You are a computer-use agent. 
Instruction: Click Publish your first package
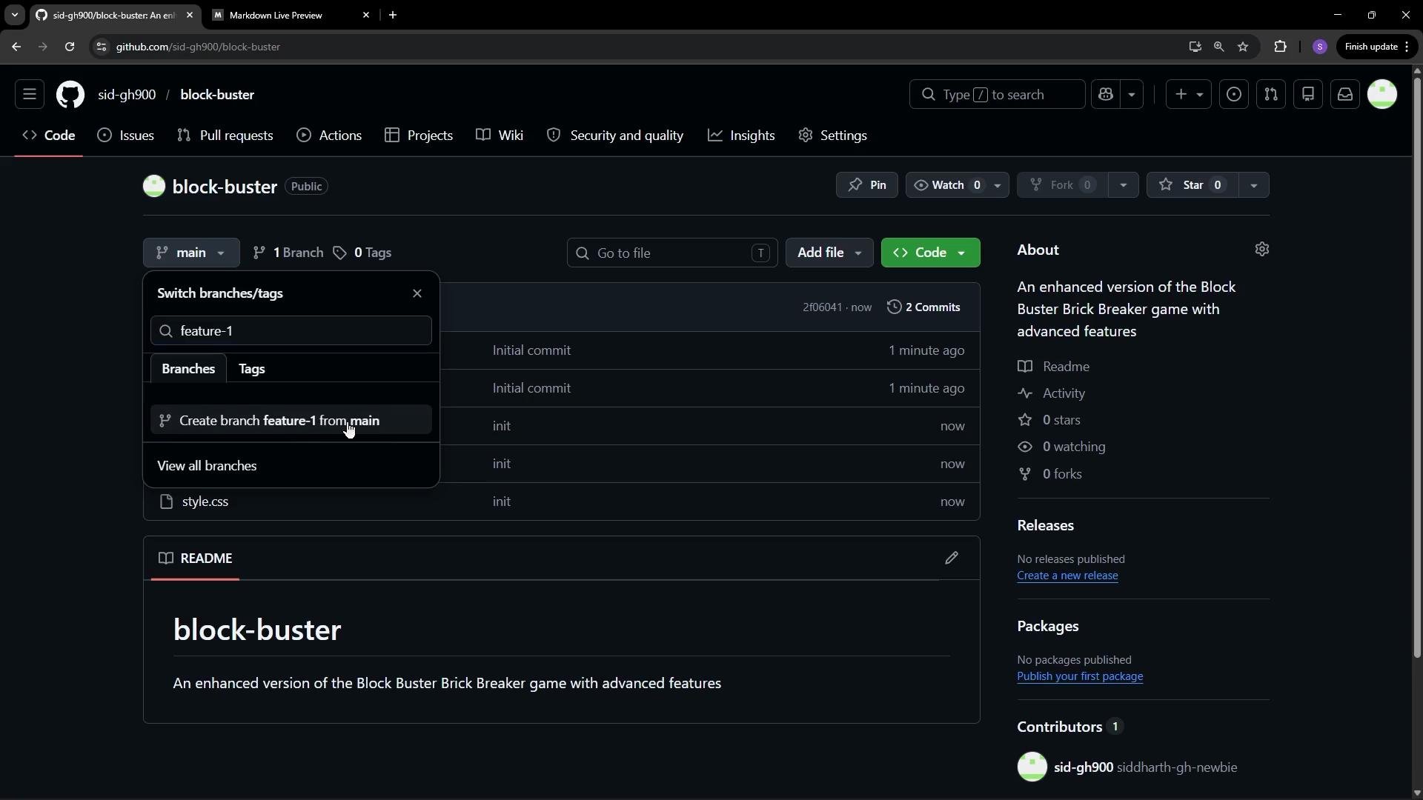(x=1080, y=676)
